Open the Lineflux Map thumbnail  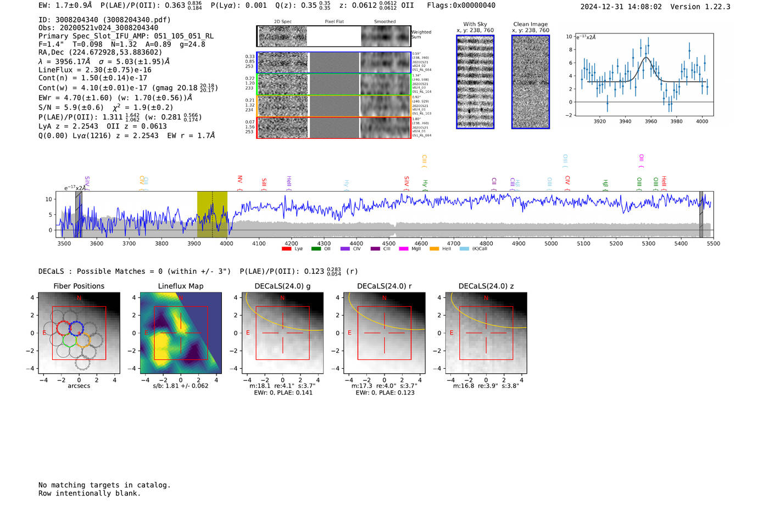[181, 333]
